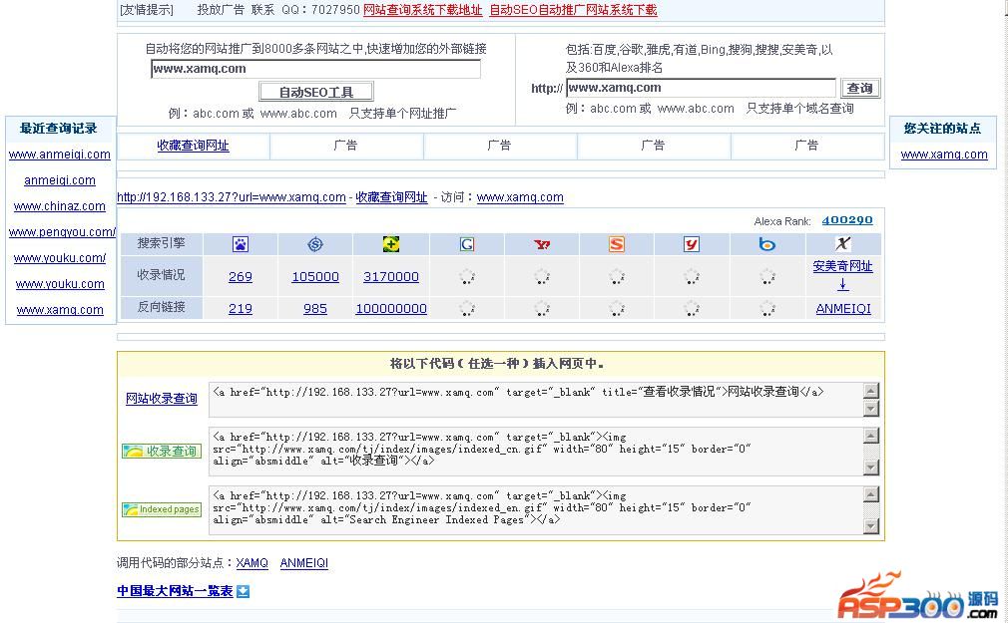This screenshot has width=1008, height=623.
Task: Click the green 360 search engine icon
Action: (391, 244)
